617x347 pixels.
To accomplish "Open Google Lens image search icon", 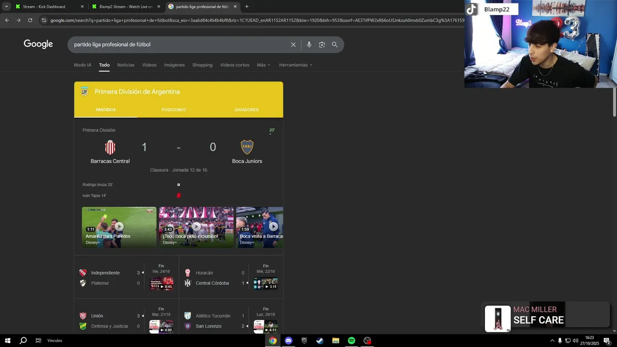I will (322, 44).
